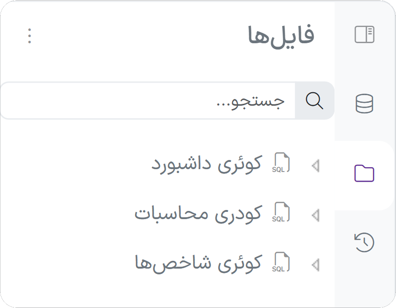The width and height of the screenshot is (396, 308).
Task: Toggle the sidebar panel layout icon
Action: pos(364,35)
